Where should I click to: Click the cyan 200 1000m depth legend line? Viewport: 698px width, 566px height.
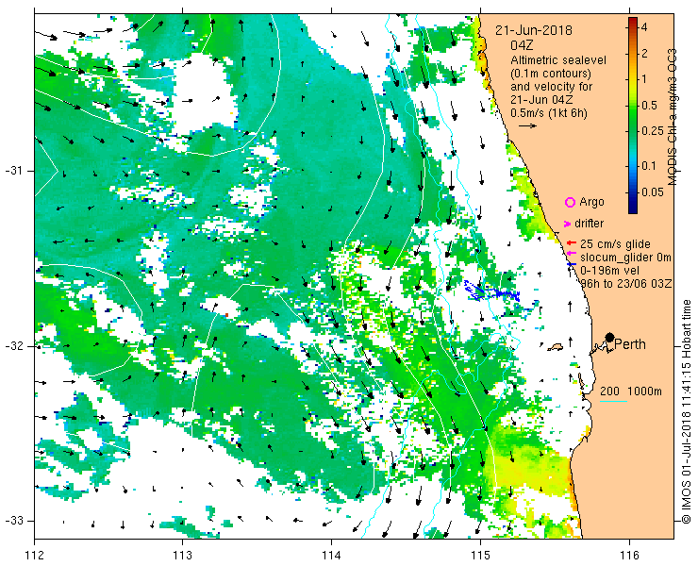tap(613, 402)
